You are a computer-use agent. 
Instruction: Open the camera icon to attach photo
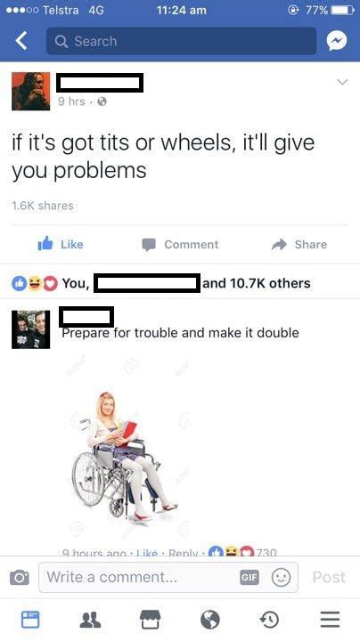tap(20, 578)
